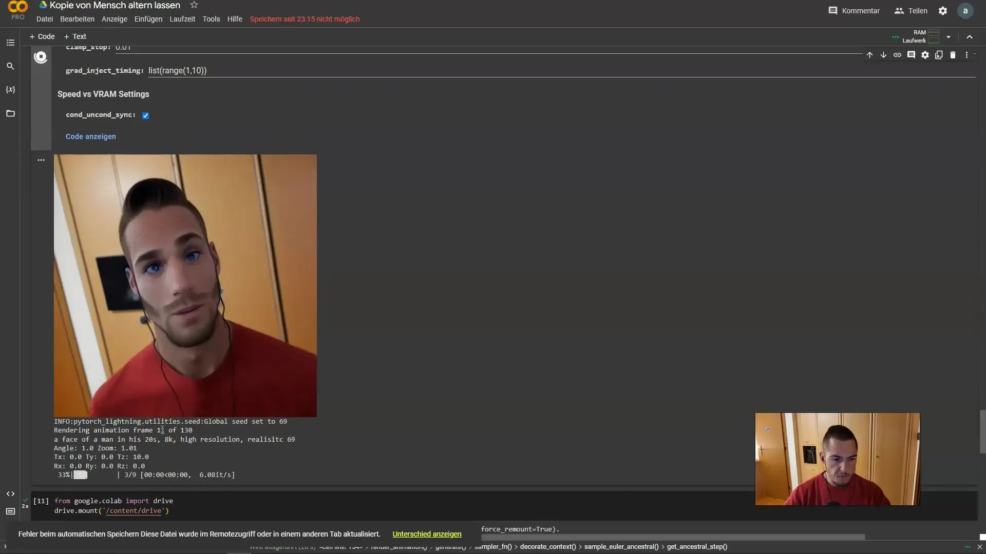Viewport: 986px width, 554px height.
Task: Open the command palette icon
Action: click(10, 511)
